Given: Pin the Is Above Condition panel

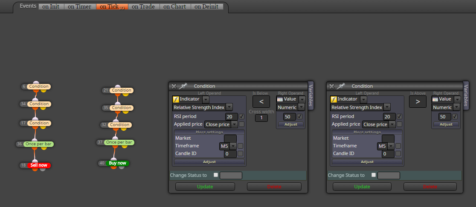Looking at the screenshot, I should tap(341, 86).
